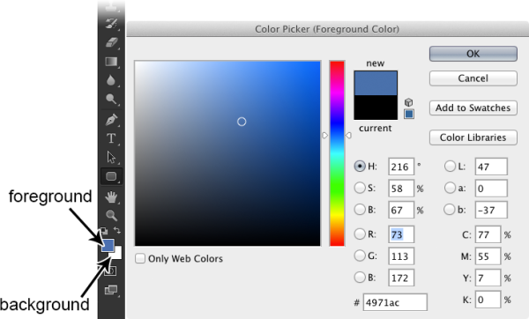Viewport: 529px width, 319px height.
Task: Select the Rounded Rectangle shape tool
Action: [111, 176]
